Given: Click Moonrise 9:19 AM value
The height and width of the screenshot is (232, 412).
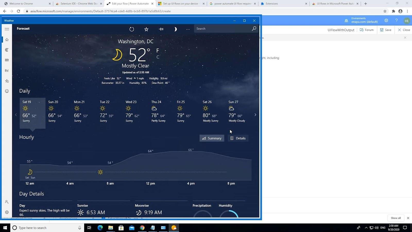Looking at the screenshot, I should 153,212.
